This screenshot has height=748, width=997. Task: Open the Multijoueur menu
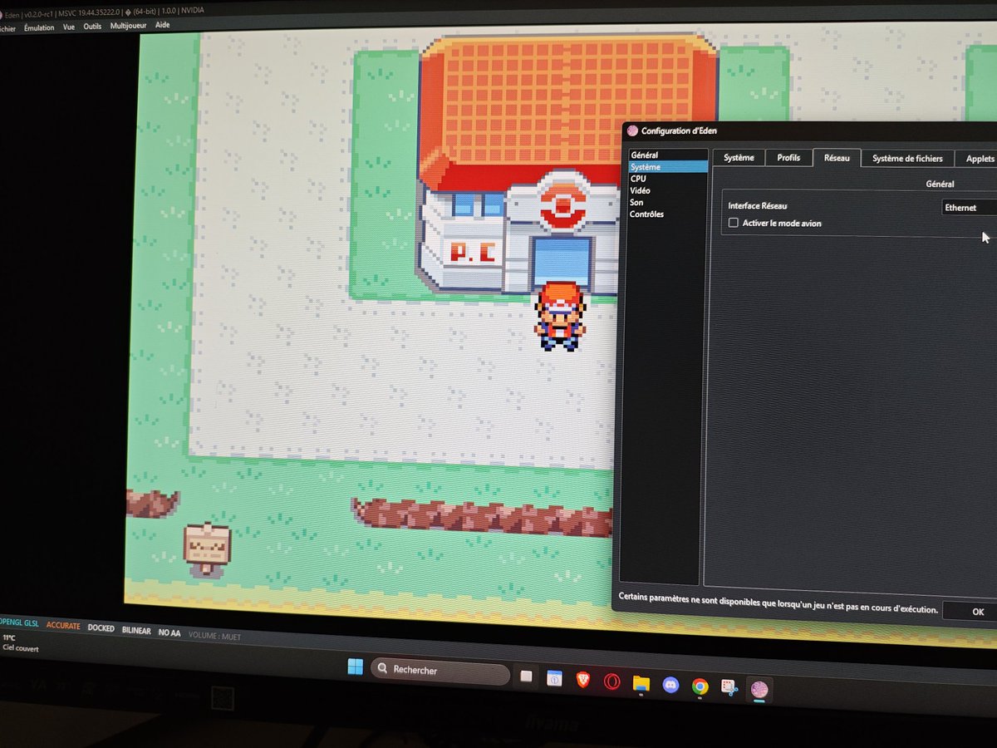click(x=129, y=26)
